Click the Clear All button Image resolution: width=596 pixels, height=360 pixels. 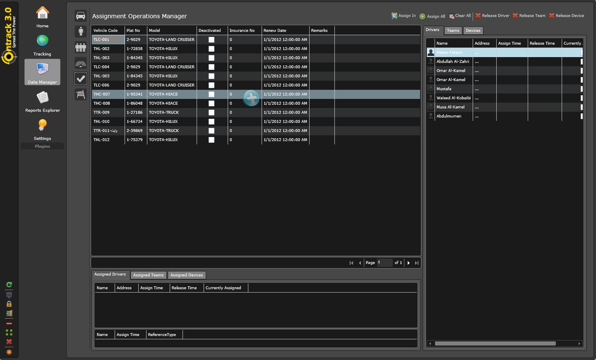tap(460, 16)
